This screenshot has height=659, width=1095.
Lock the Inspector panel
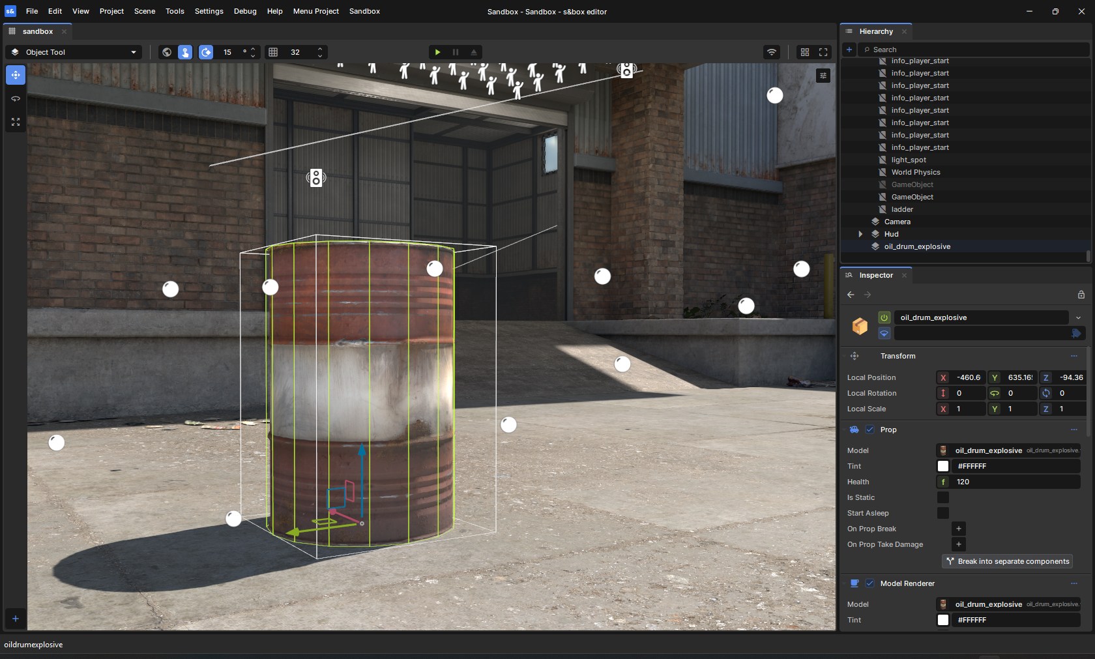(x=1081, y=295)
